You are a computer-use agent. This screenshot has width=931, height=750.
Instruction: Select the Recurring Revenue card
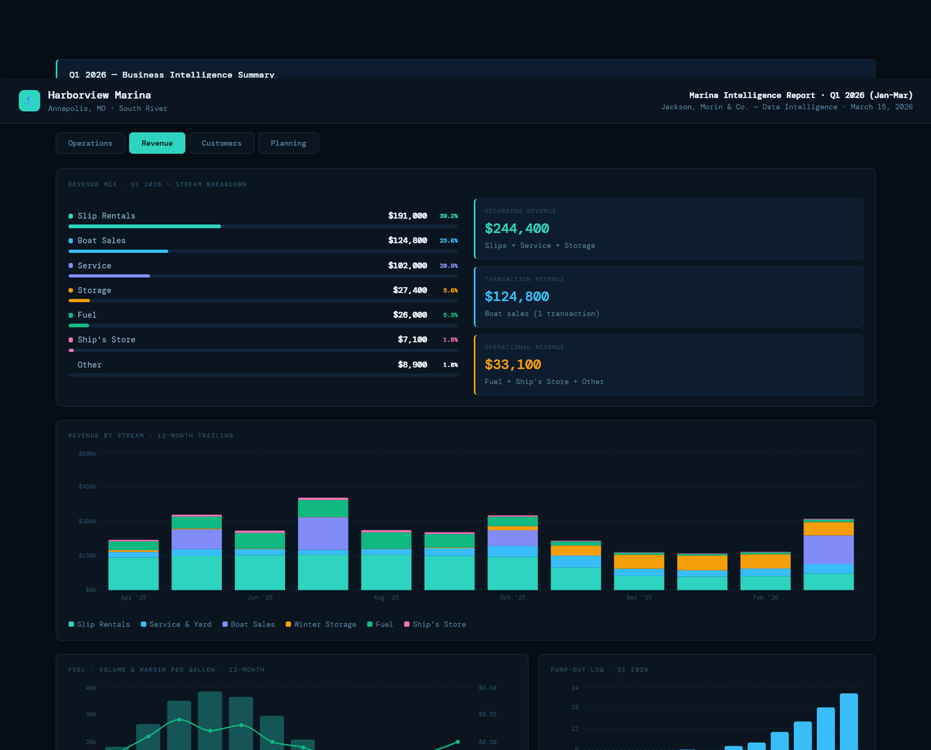click(x=669, y=229)
